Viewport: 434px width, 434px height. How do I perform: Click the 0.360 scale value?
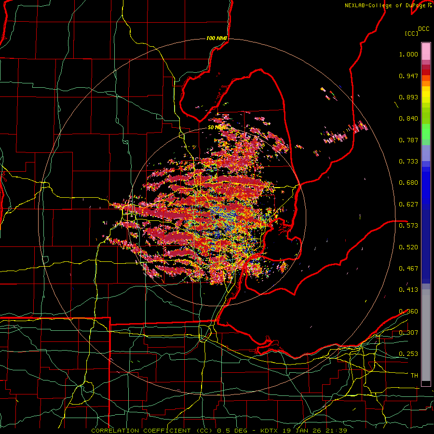(x=408, y=312)
